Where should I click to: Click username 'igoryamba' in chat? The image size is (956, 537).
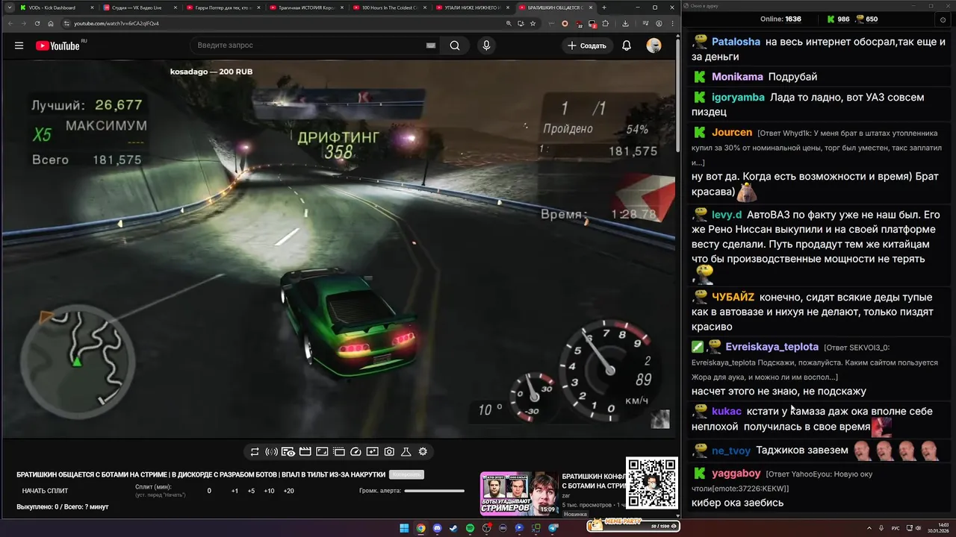(x=738, y=98)
